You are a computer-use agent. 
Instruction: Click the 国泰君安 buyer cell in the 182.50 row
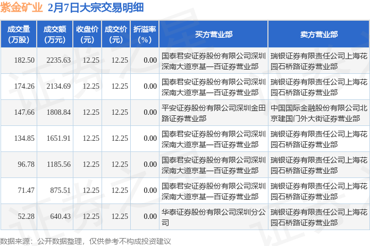pyautogui.click(x=214, y=61)
